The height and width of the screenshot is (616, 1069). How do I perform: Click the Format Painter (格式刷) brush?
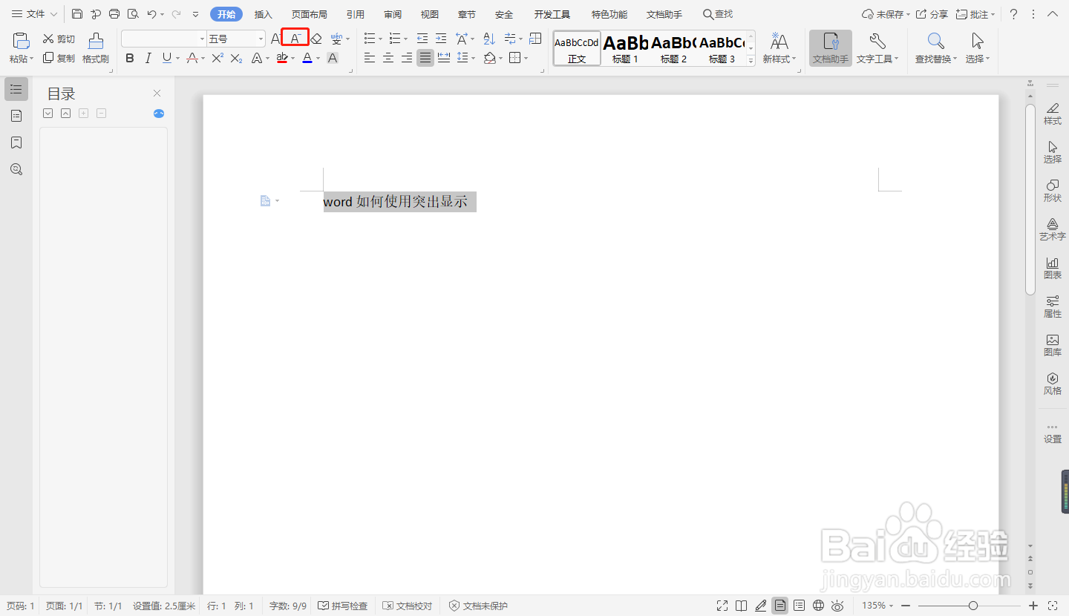click(96, 48)
